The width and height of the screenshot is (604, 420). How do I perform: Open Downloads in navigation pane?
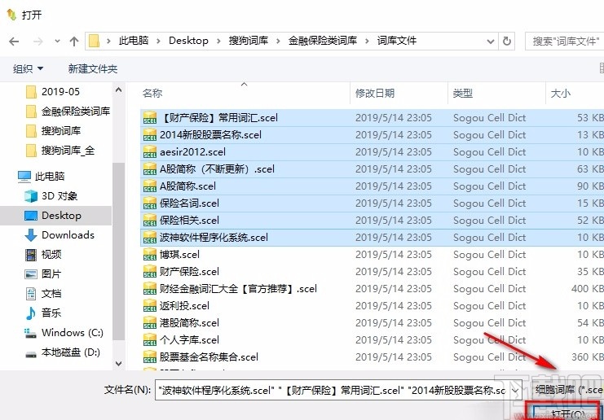[x=60, y=235]
